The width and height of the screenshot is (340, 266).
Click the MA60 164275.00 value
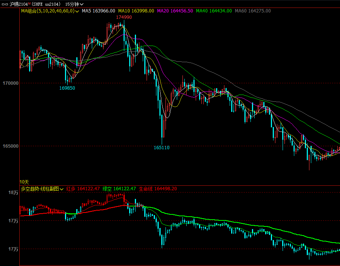[x=253, y=11]
